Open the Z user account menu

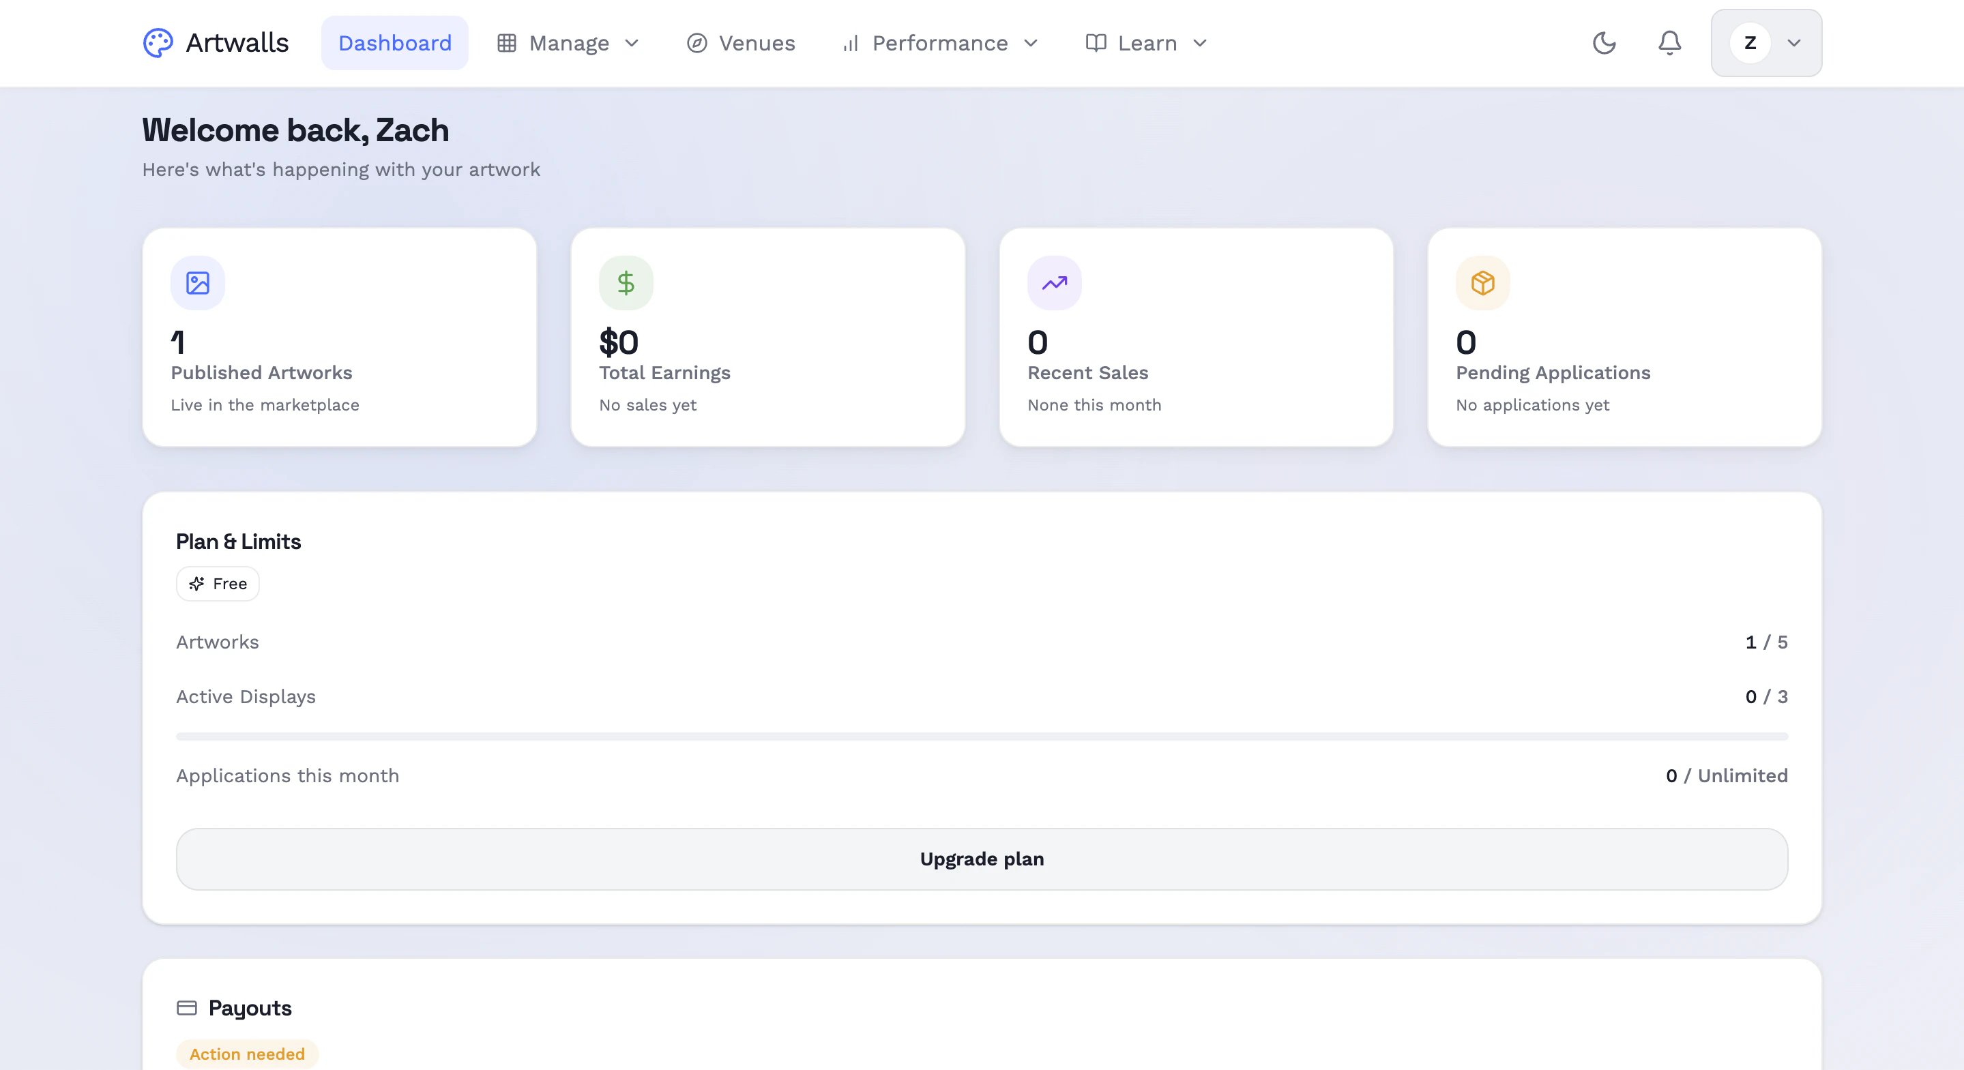(1767, 43)
